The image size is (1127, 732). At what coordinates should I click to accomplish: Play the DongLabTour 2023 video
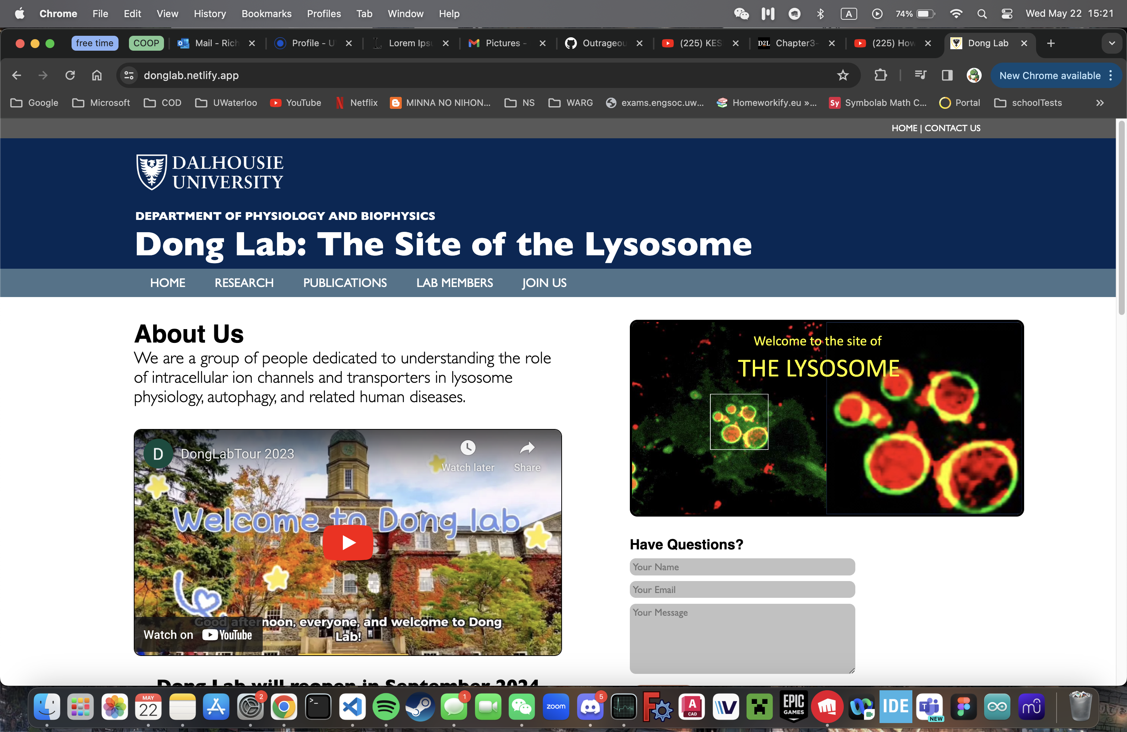[x=348, y=542]
